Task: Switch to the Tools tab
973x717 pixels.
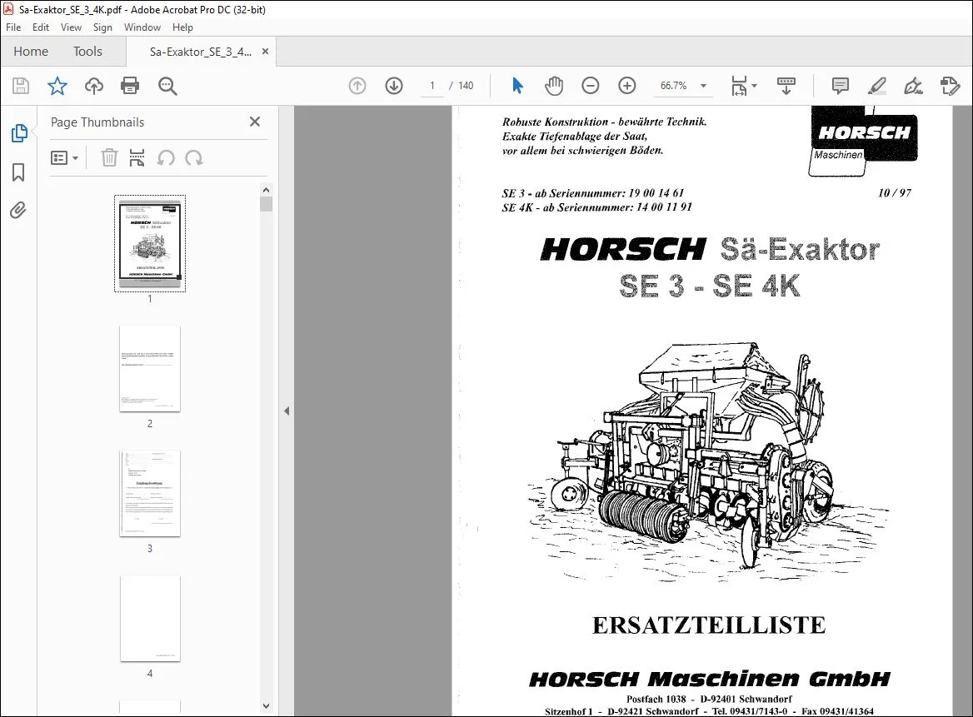Action: point(87,52)
